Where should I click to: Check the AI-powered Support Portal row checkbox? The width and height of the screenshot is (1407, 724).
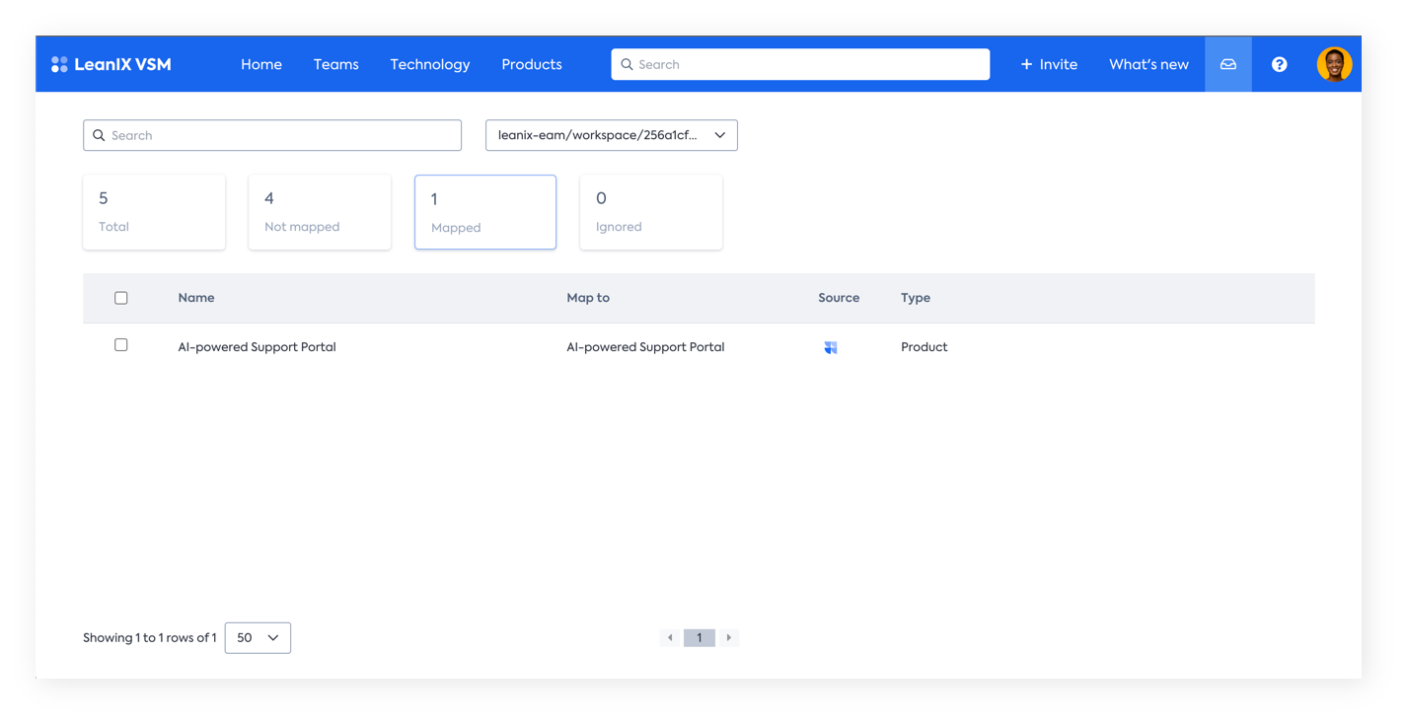click(121, 345)
